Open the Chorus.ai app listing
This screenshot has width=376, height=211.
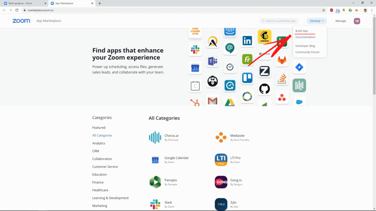(171, 136)
